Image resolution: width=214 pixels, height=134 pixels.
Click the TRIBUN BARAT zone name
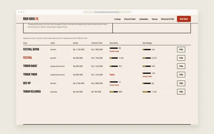[x=30, y=66]
